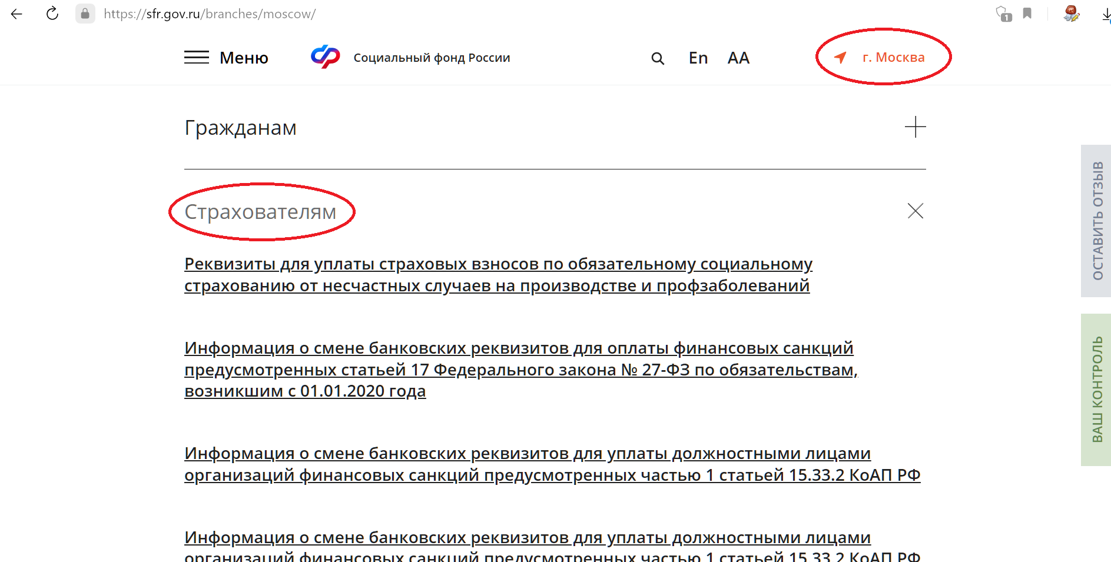
Task: Bookmark this page with the bookmark icon
Action: [1027, 14]
